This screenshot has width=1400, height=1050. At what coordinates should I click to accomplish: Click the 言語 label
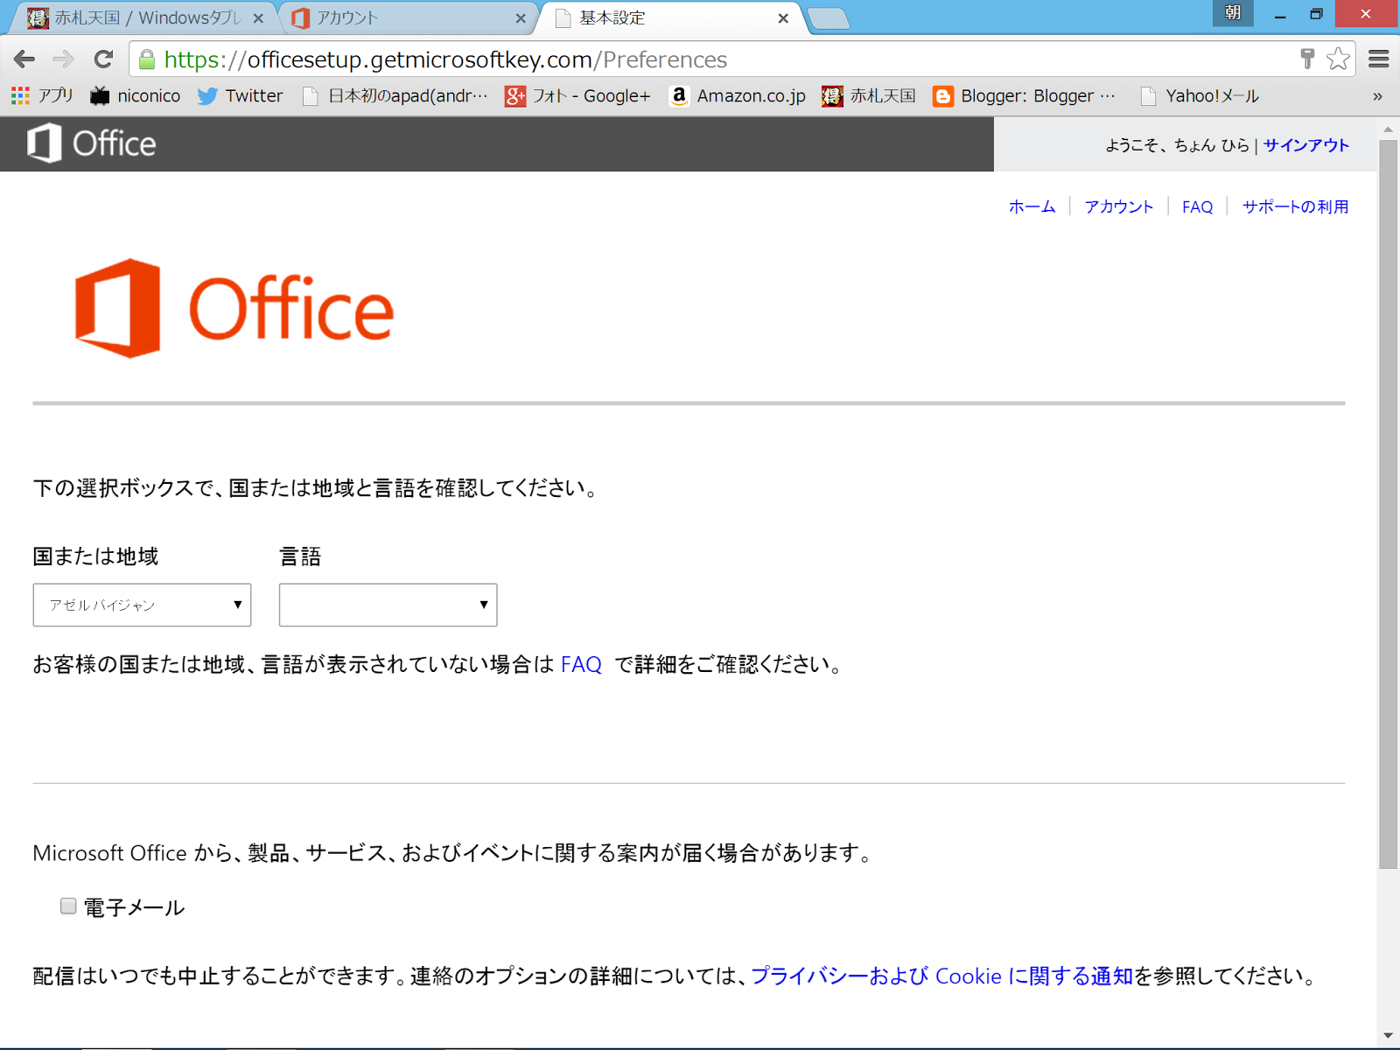click(x=300, y=556)
